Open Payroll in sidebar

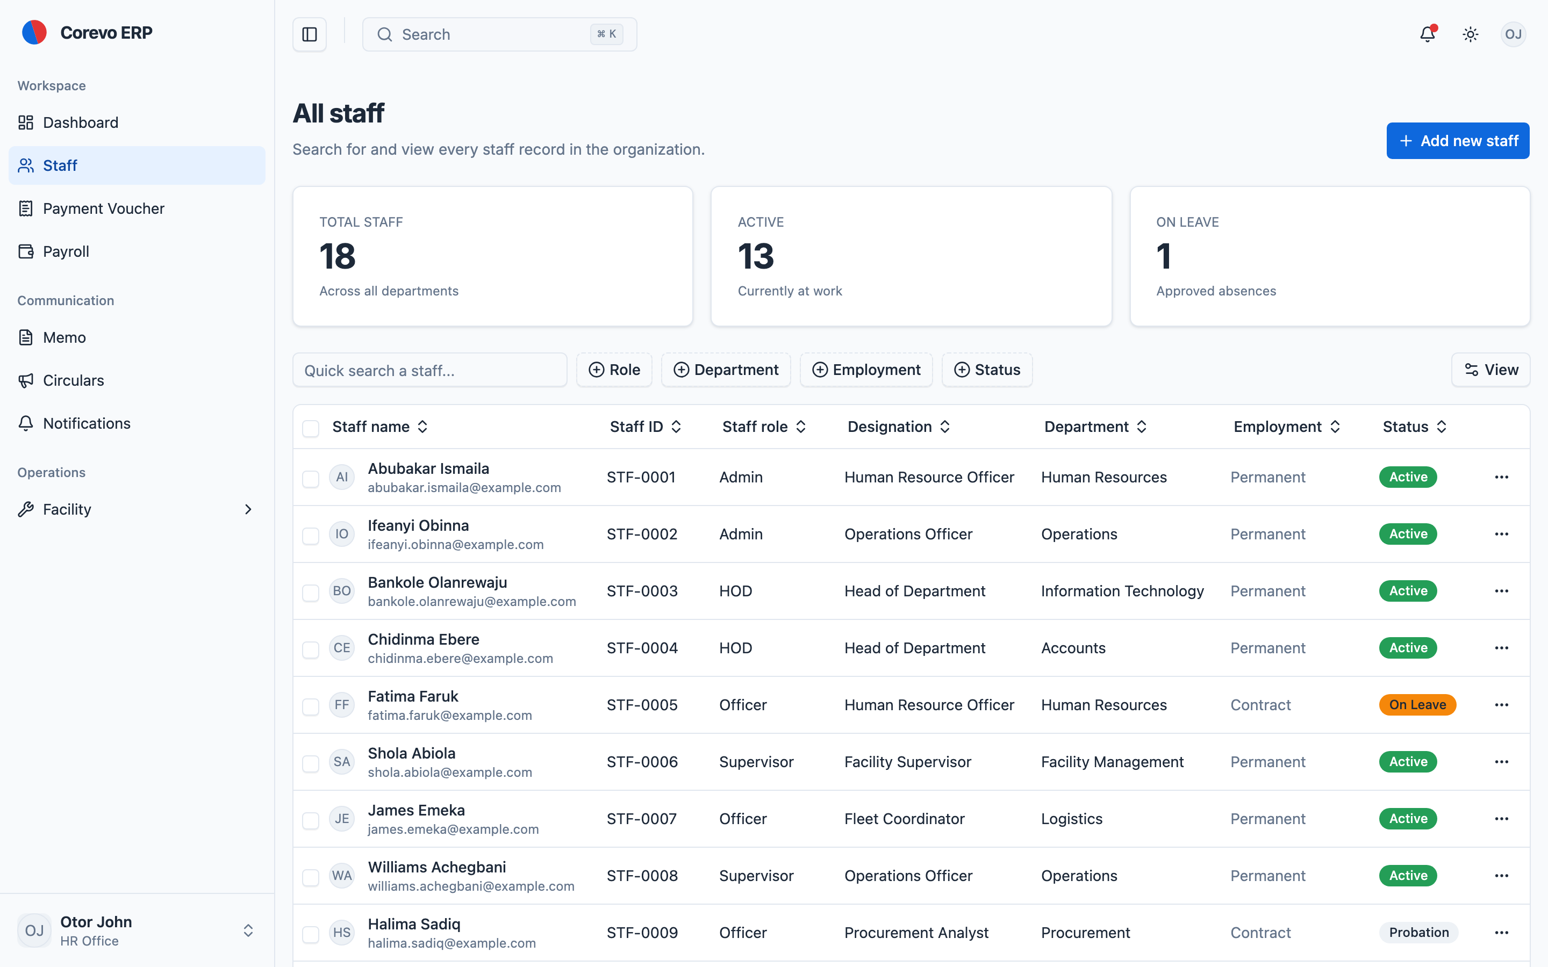point(137,251)
